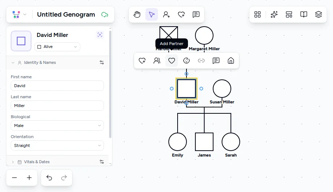Open the Orientation dropdown showing Straight
The height and width of the screenshot is (192, 333).
[x=57, y=145]
